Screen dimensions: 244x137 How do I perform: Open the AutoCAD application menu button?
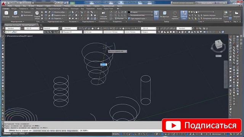(x=3, y=3)
